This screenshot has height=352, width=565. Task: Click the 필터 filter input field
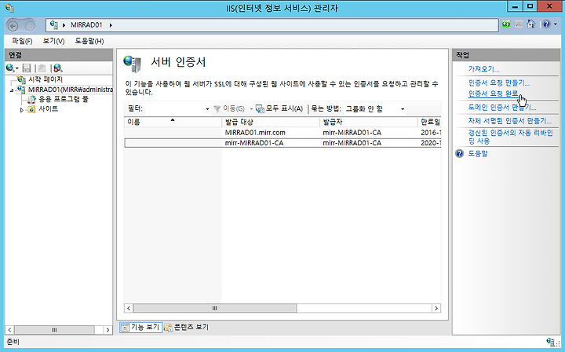coord(174,108)
